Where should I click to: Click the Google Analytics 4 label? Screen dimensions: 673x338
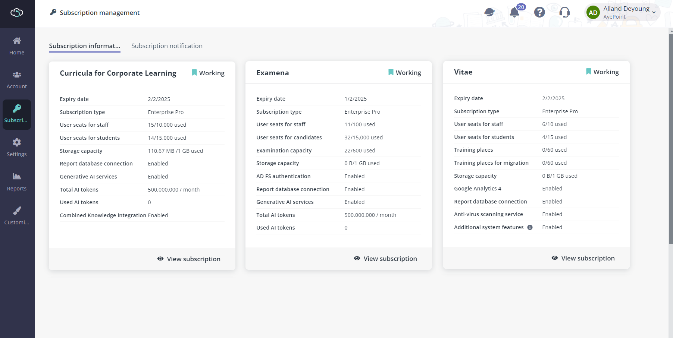click(478, 189)
